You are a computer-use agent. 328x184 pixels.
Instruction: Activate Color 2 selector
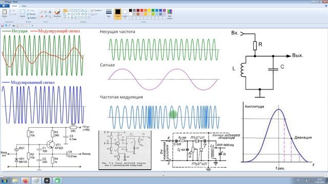tap(125, 14)
